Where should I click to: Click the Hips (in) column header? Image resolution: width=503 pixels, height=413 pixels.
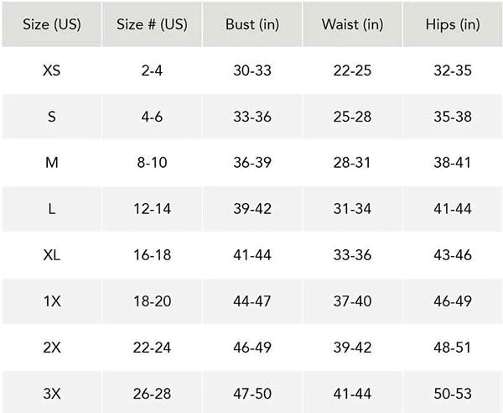[453, 24]
